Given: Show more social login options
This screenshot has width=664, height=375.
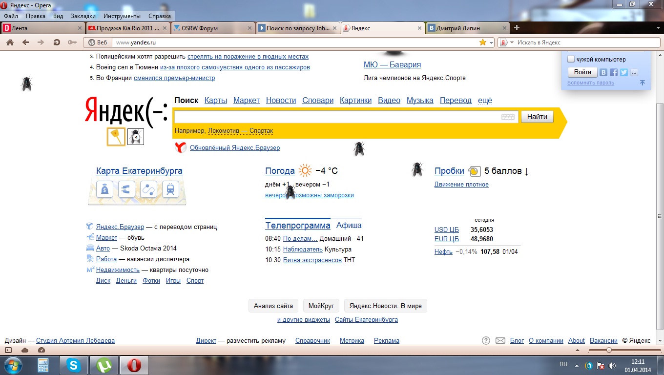Looking at the screenshot, I should [634, 72].
